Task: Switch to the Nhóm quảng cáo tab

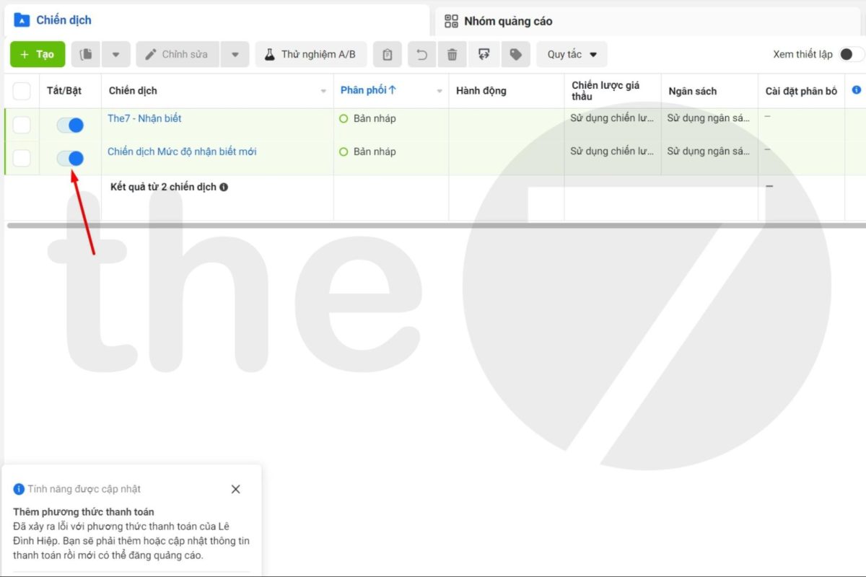Action: 508,21
